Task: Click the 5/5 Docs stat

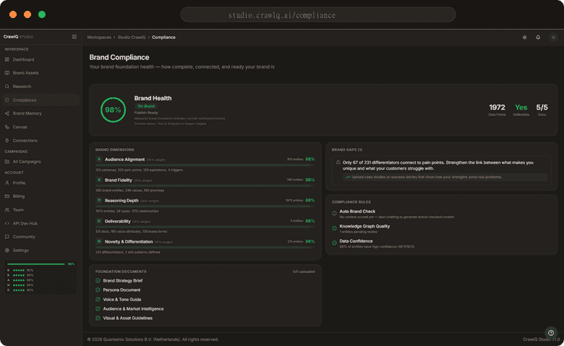Action: pyautogui.click(x=542, y=109)
